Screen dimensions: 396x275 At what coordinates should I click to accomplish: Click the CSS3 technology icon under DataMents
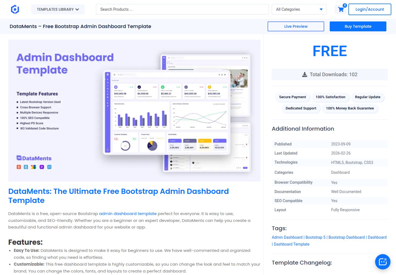26,167
